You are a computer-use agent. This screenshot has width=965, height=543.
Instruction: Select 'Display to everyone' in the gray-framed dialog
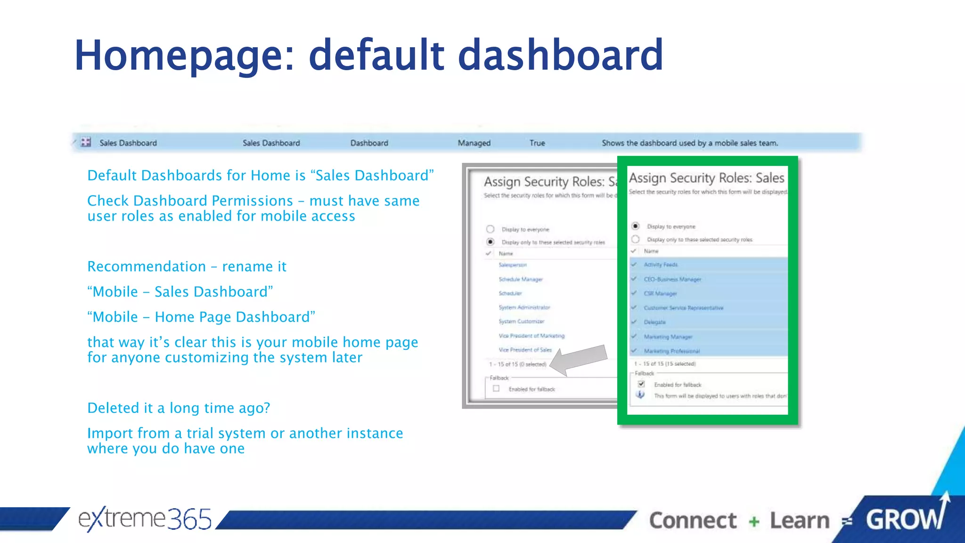coord(490,229)
